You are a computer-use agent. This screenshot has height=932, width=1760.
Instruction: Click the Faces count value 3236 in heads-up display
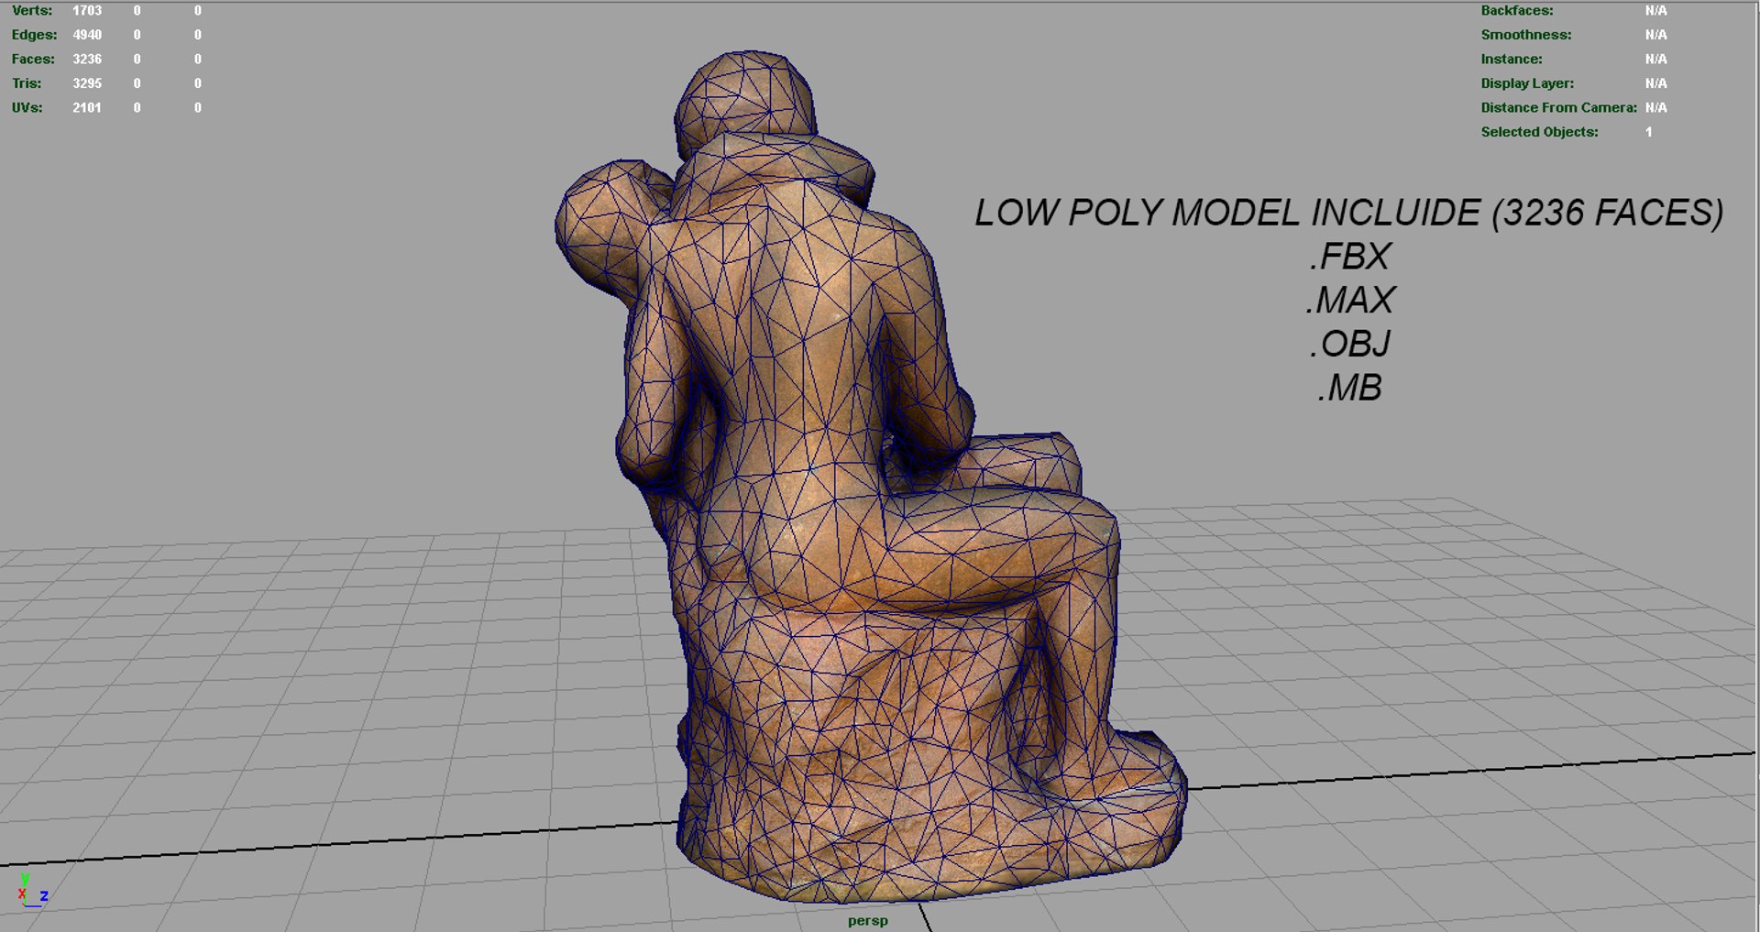click(x=87, y=59)
